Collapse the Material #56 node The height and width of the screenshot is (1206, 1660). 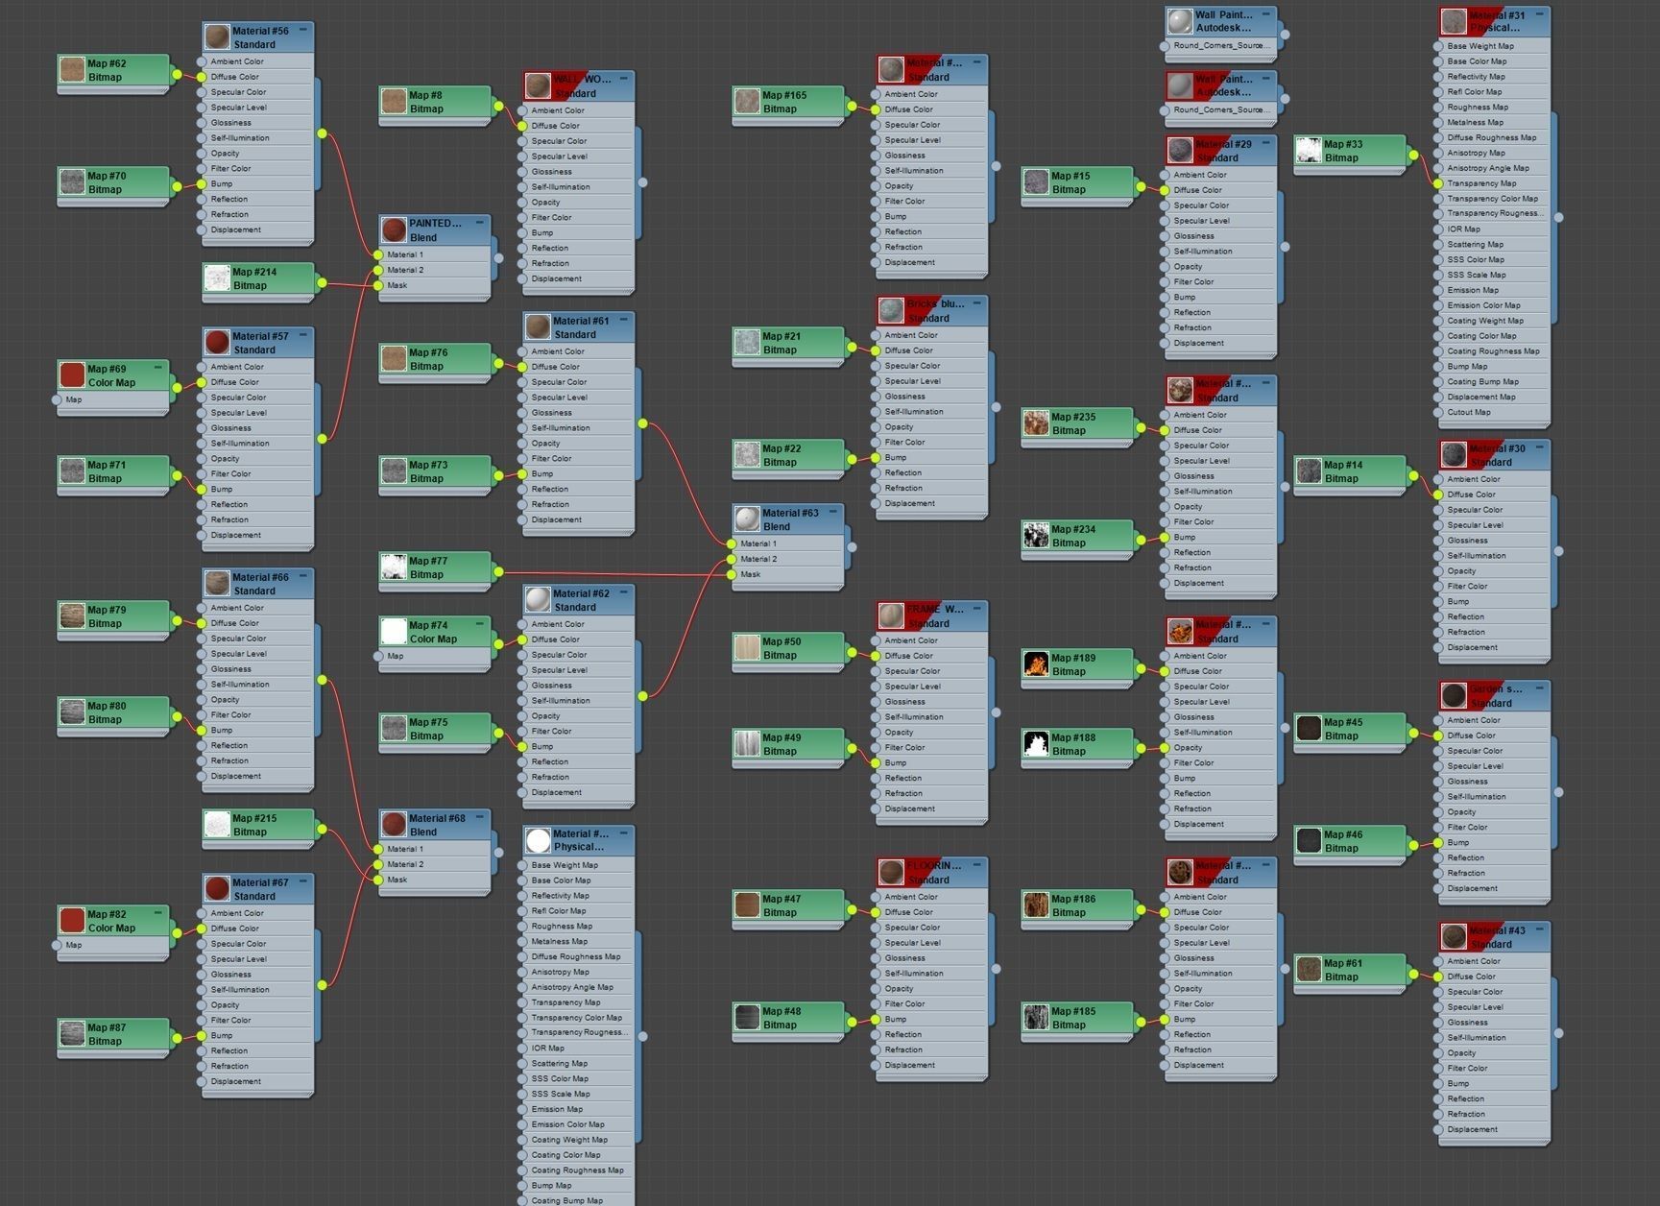303,30
